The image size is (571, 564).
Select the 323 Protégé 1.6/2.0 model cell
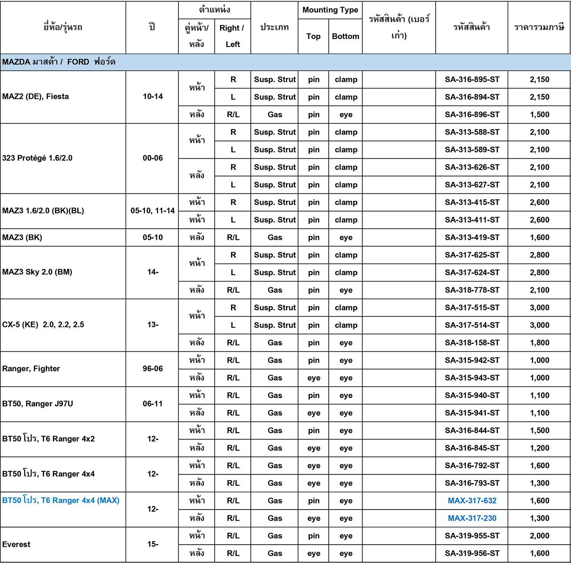[63, 158]
